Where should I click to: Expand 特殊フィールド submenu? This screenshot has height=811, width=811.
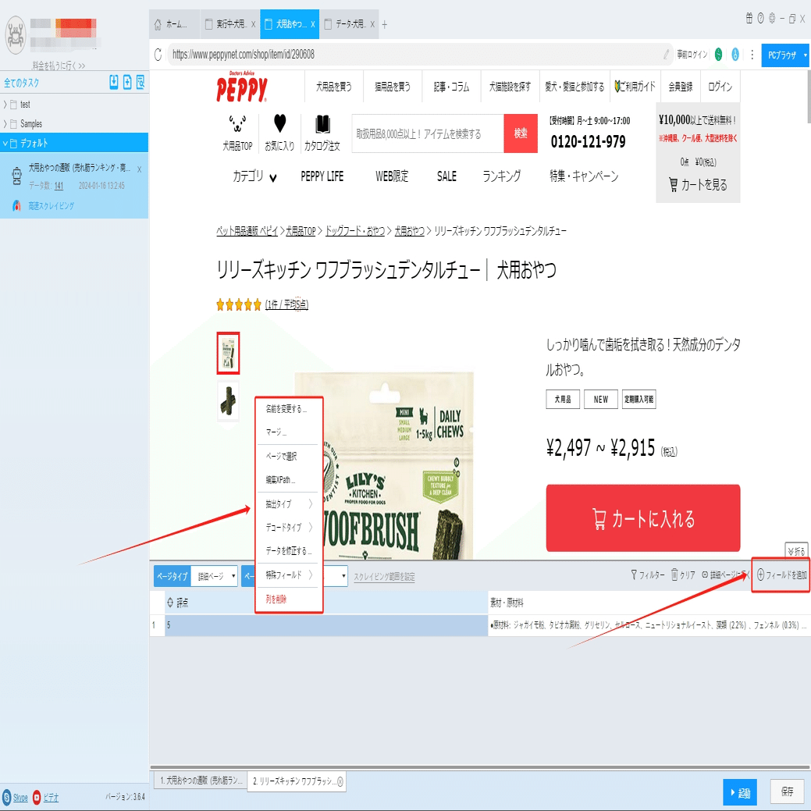click(x=289, y=574)
